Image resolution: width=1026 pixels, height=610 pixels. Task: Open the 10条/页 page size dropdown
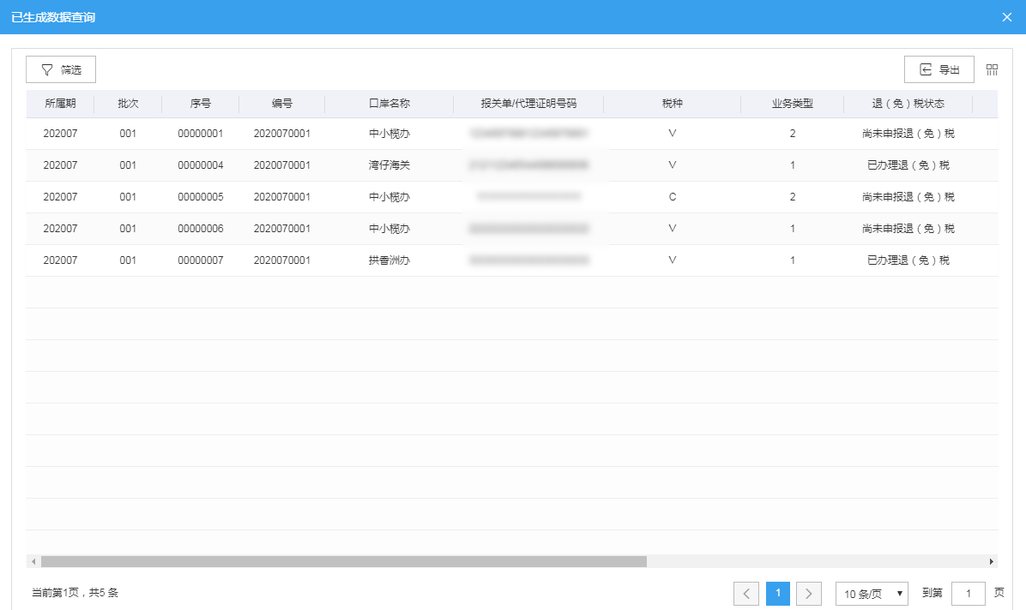pos(872,593)
